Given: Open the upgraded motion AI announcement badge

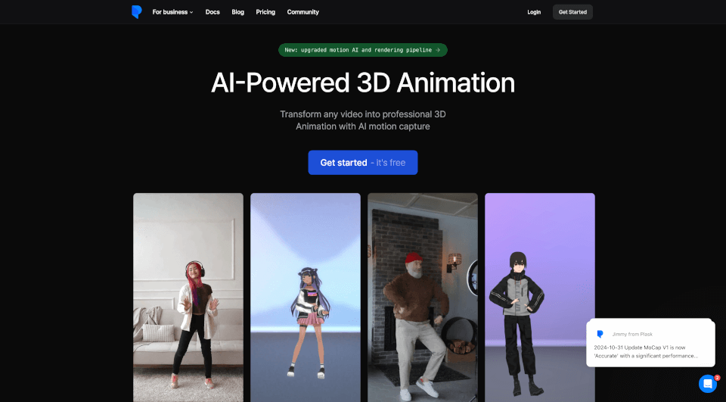Looking at the screenshot, I should tap(362, 50).
